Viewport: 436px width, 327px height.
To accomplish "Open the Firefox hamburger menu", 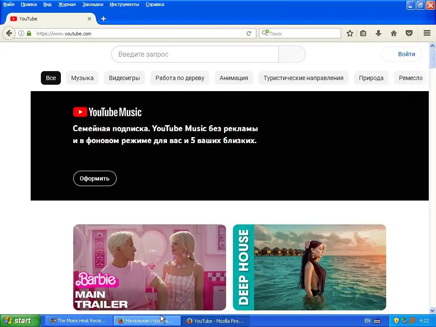I will (x=427, y=33).
